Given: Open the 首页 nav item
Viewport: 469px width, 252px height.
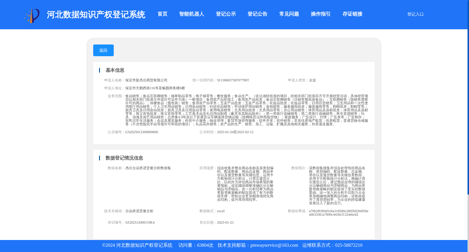Looking at the screenshot, I should coord(162,14).
